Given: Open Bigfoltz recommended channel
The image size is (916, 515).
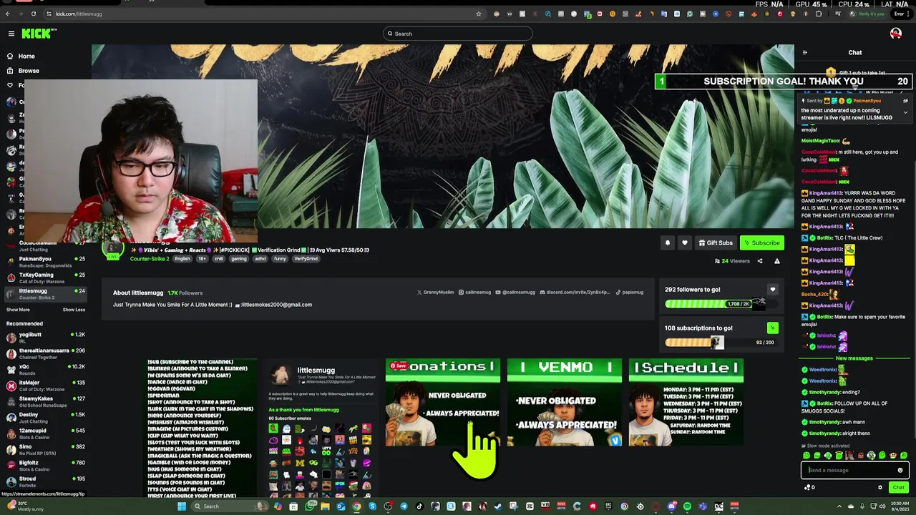Looking at the screenshot, I should 45,466.
